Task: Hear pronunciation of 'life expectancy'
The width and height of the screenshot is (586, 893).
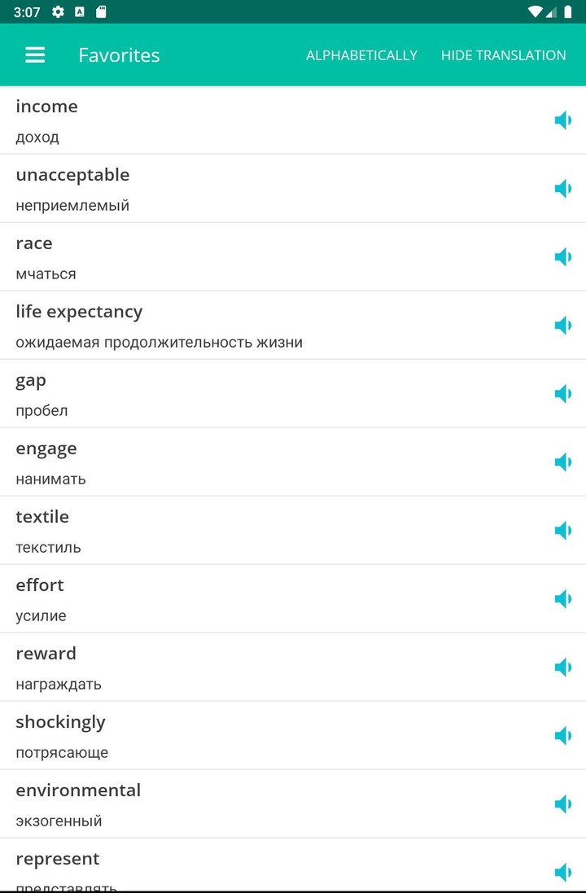Action: coord(562,326)
